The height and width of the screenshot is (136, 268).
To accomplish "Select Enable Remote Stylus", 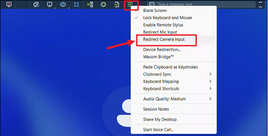I will click(174, 25).
